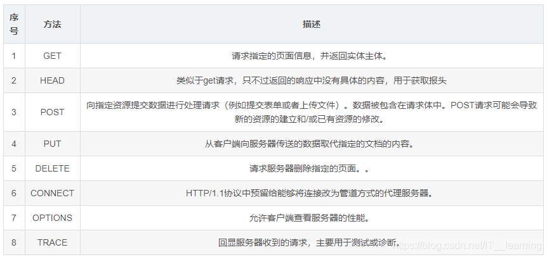Click description 向指定资源提交数据进行处理请求 for POST
547x257 pixels.
(312, 112)
